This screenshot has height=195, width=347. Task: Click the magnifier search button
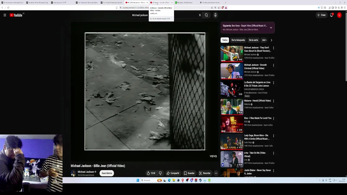[x=206, y=15]
